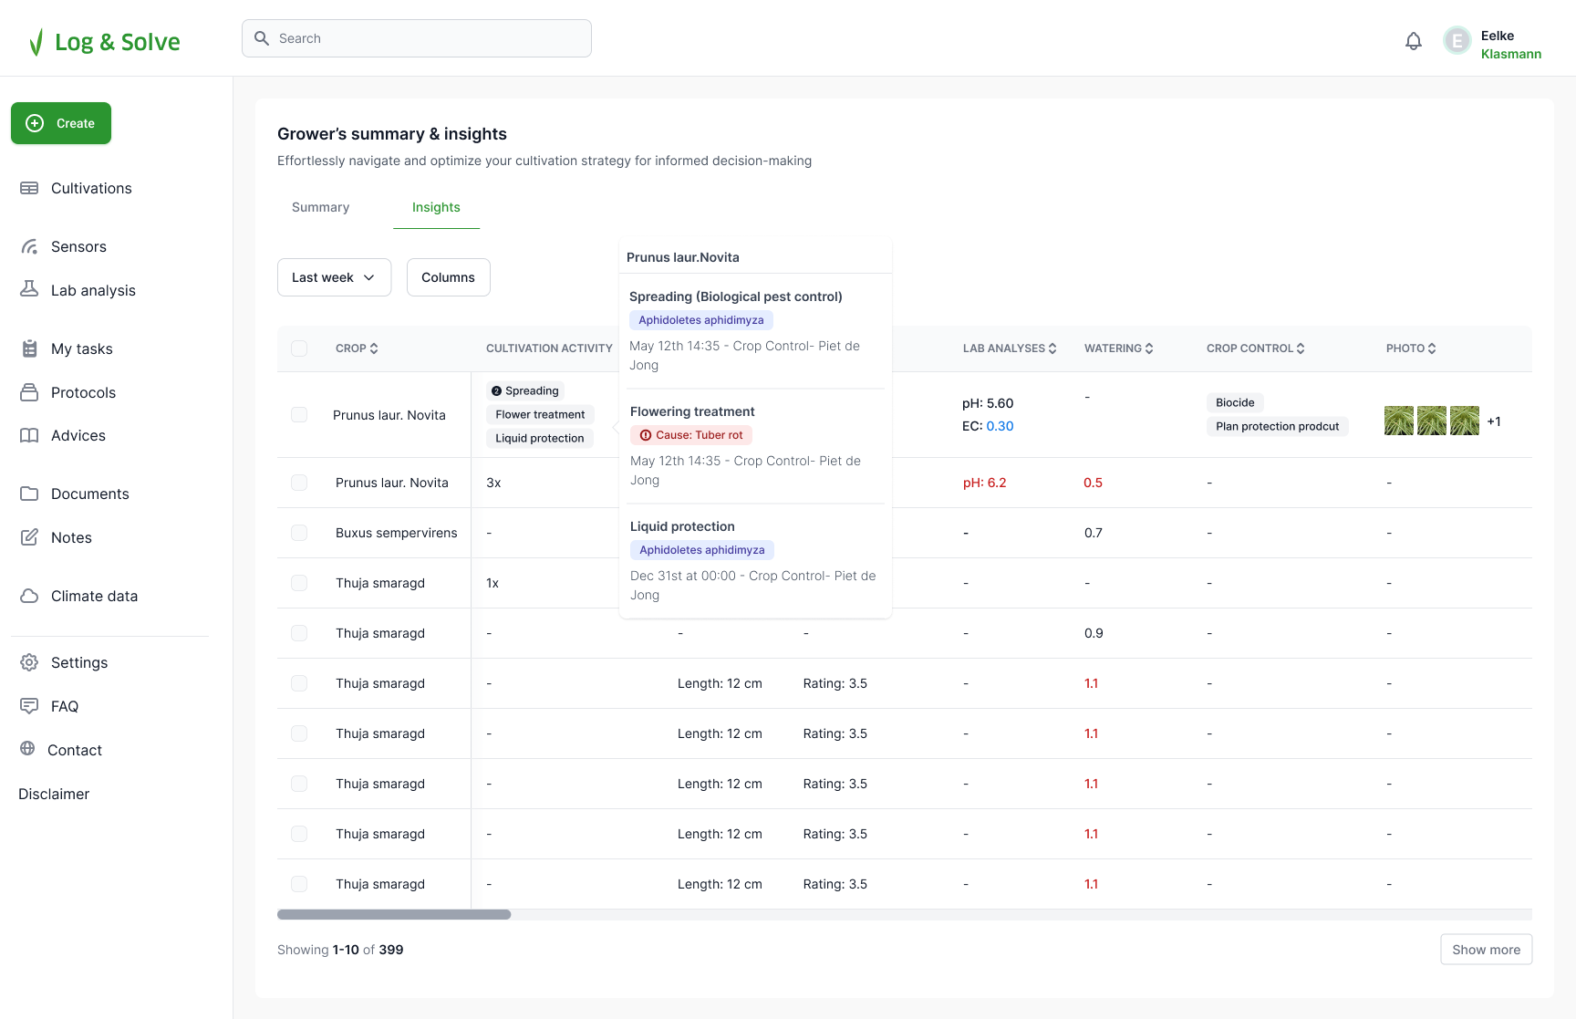Open the Eelke Klasmann user avatar
The width and height of the screenshot is (1576, 1019).
coord(1457,41)
